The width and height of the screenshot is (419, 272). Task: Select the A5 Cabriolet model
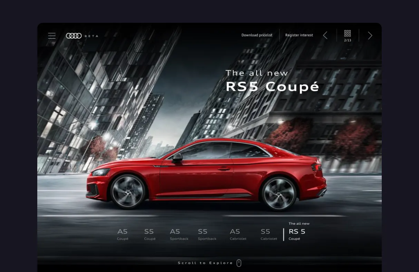pos(238,234)
